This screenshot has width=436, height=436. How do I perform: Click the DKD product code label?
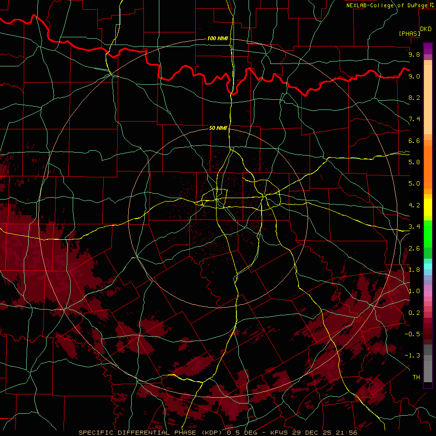[426, 29]
